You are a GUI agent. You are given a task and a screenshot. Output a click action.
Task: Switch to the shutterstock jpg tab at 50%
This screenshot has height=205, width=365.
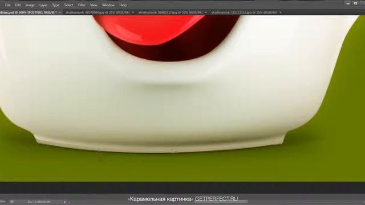pyautogui.click(x=171, y=13)
